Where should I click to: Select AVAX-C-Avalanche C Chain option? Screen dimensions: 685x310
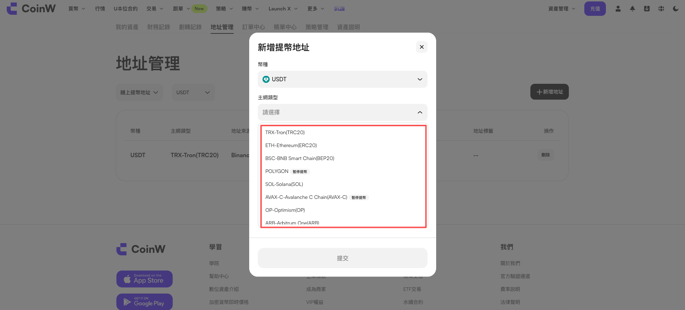(x=343, y=197)
